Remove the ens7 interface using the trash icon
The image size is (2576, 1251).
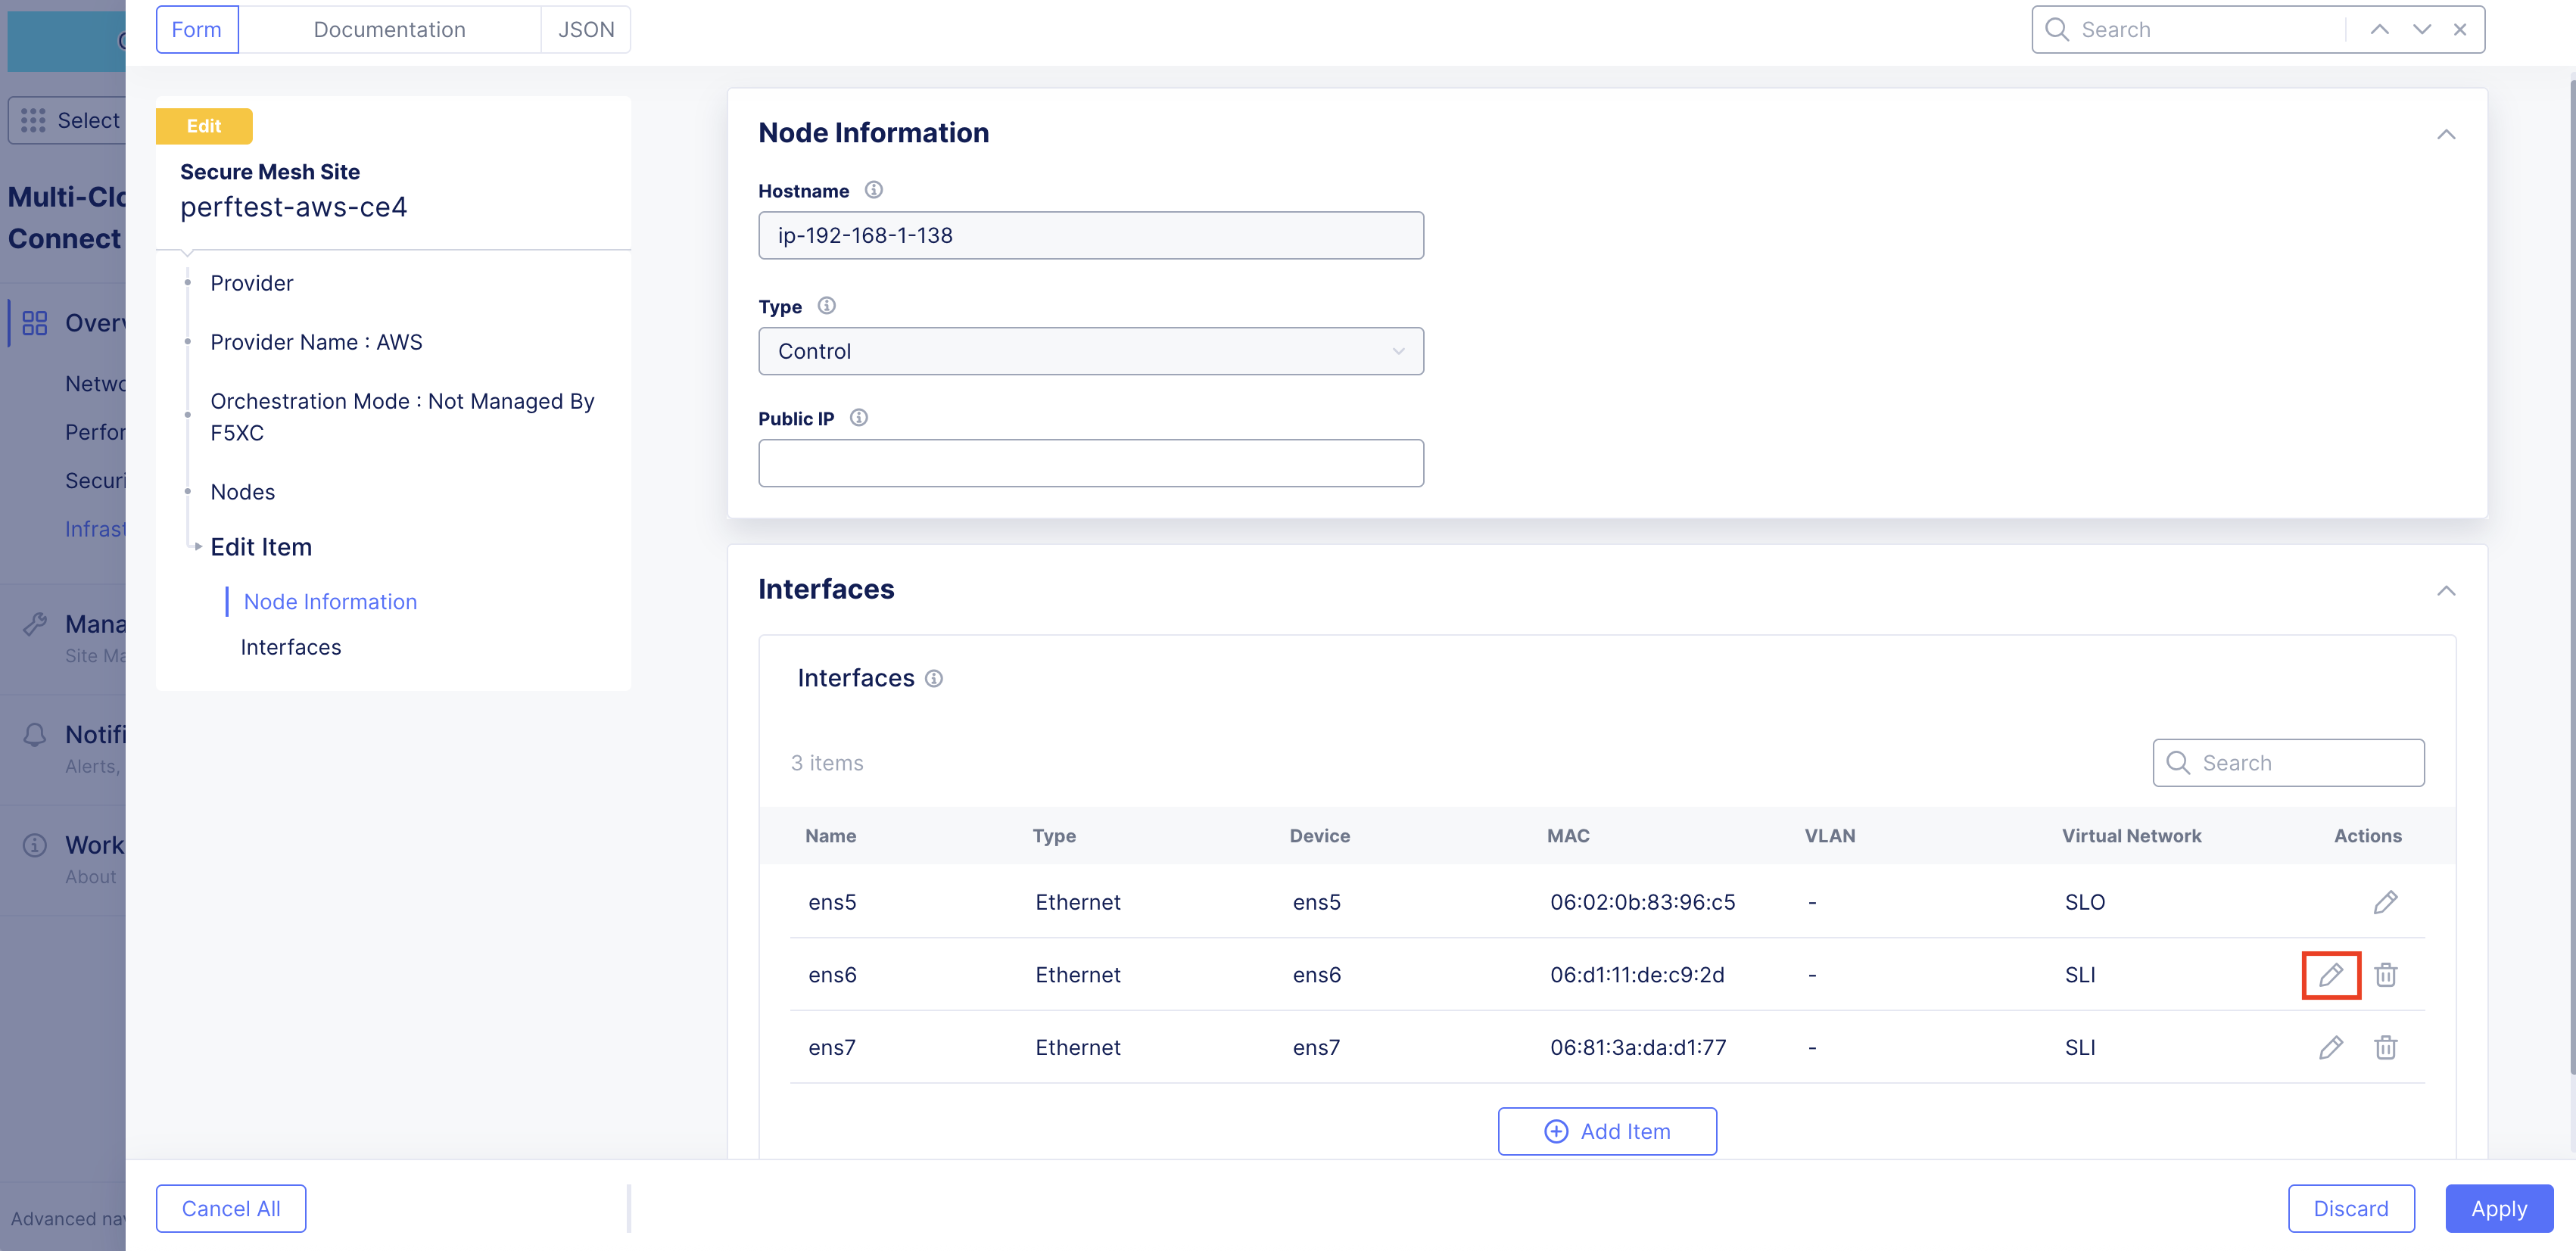(x=2386, y=1047)
